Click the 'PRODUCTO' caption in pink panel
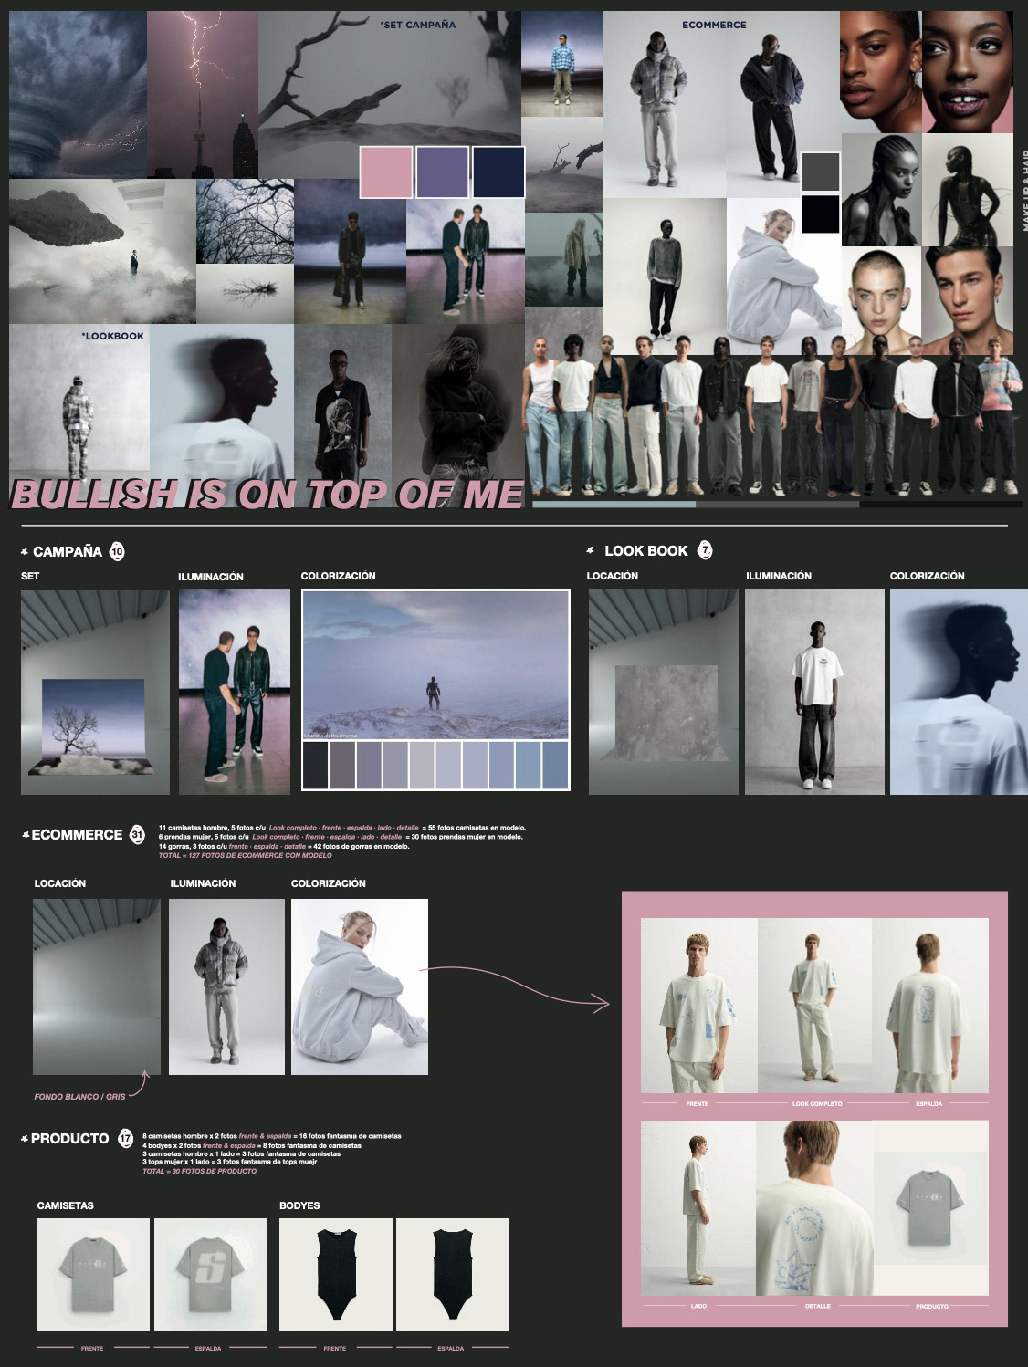 (932, 1306)
